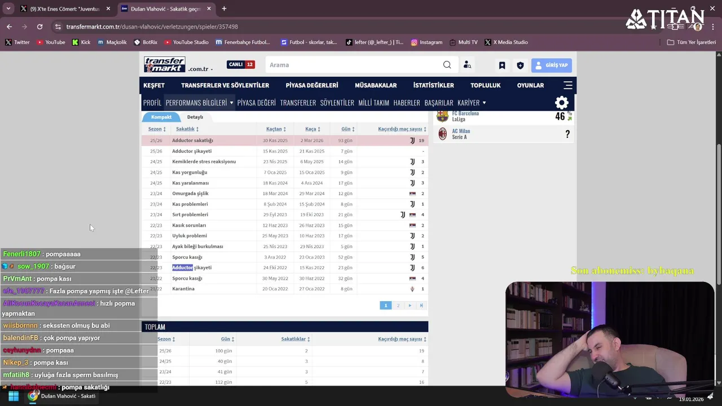
Task: Go to next page arrow of injuries
Action: (x=410, y=306)
